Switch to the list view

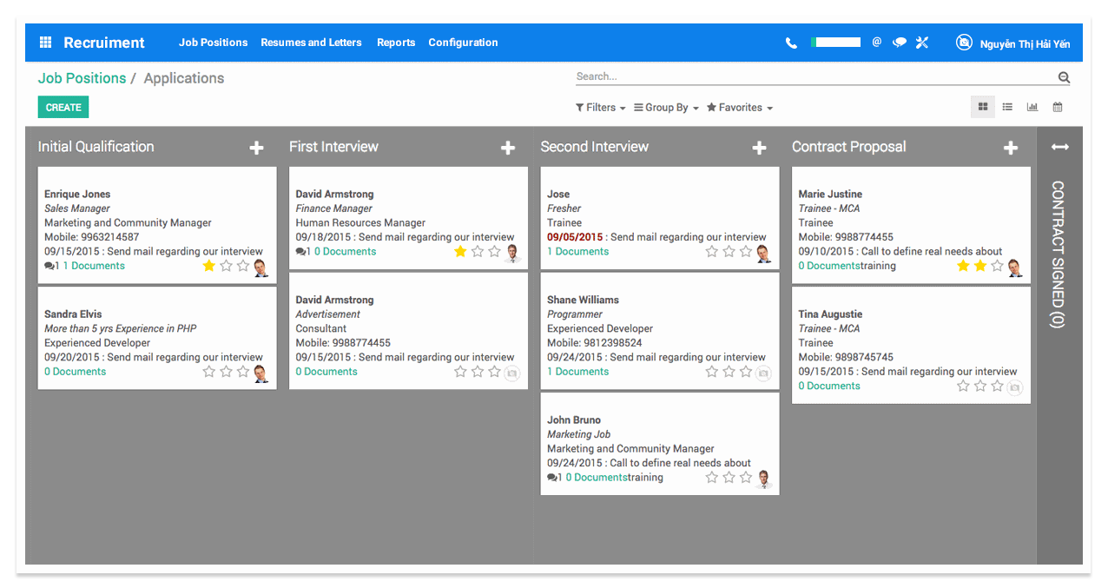coord(1007,107)
